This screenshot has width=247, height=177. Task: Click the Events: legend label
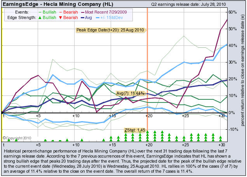(22, 12)
